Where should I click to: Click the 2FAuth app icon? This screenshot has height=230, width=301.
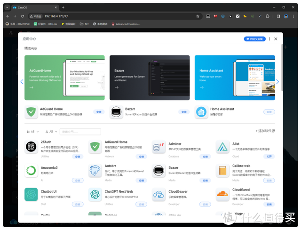pos(31,147)
